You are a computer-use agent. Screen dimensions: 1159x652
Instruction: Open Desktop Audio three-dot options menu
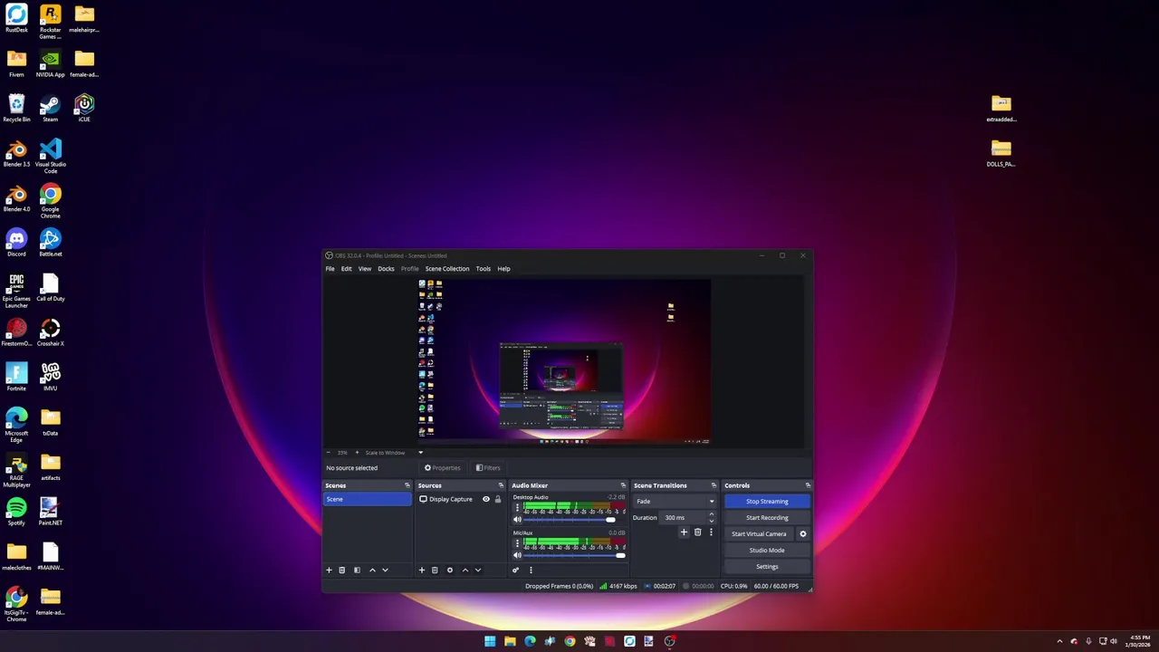click(517, 508)
